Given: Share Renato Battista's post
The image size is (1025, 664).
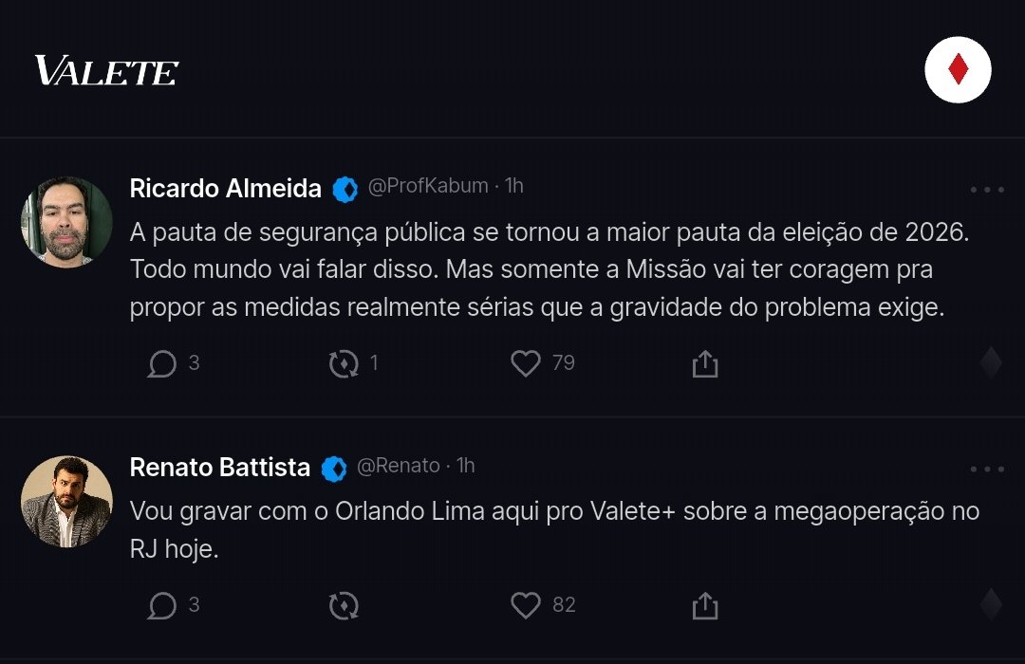Looking at the screenshot, I should point(704,605).
